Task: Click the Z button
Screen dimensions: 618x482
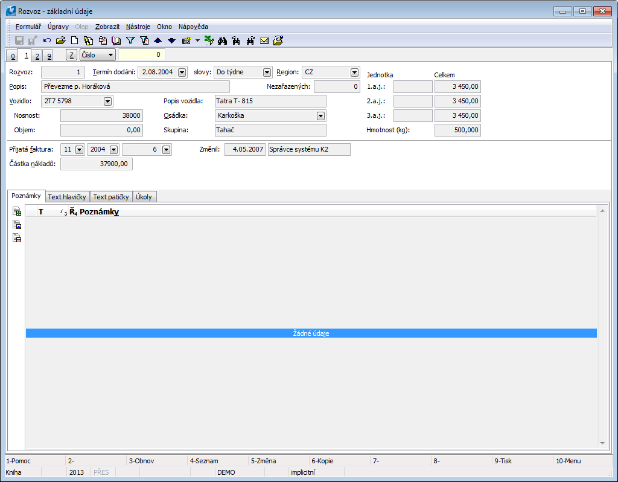Action: (71, 55)
